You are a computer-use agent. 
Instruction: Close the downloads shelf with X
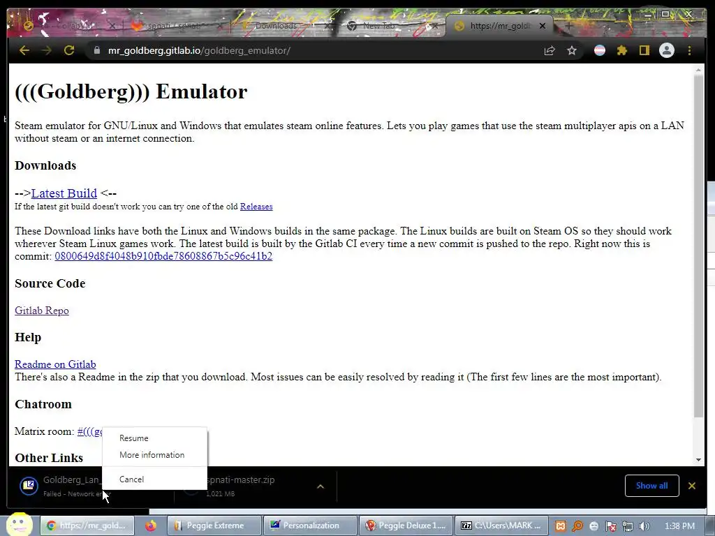[x=692, y=486]
